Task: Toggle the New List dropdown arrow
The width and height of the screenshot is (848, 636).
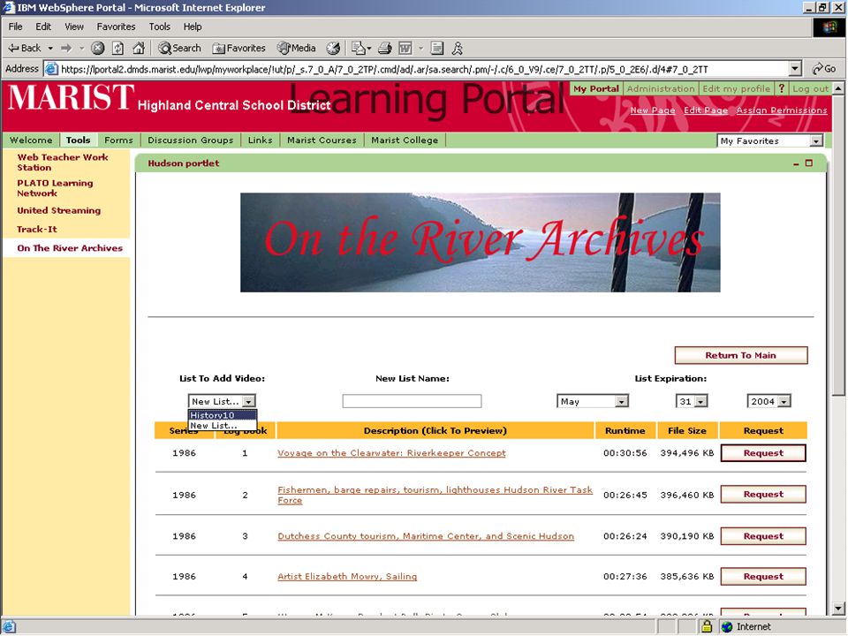Action: point(248,401)
